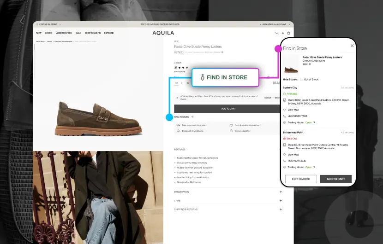Select size 42
Image resolution: width=383 pixels, height=244 pixels.
click(188, 83)
